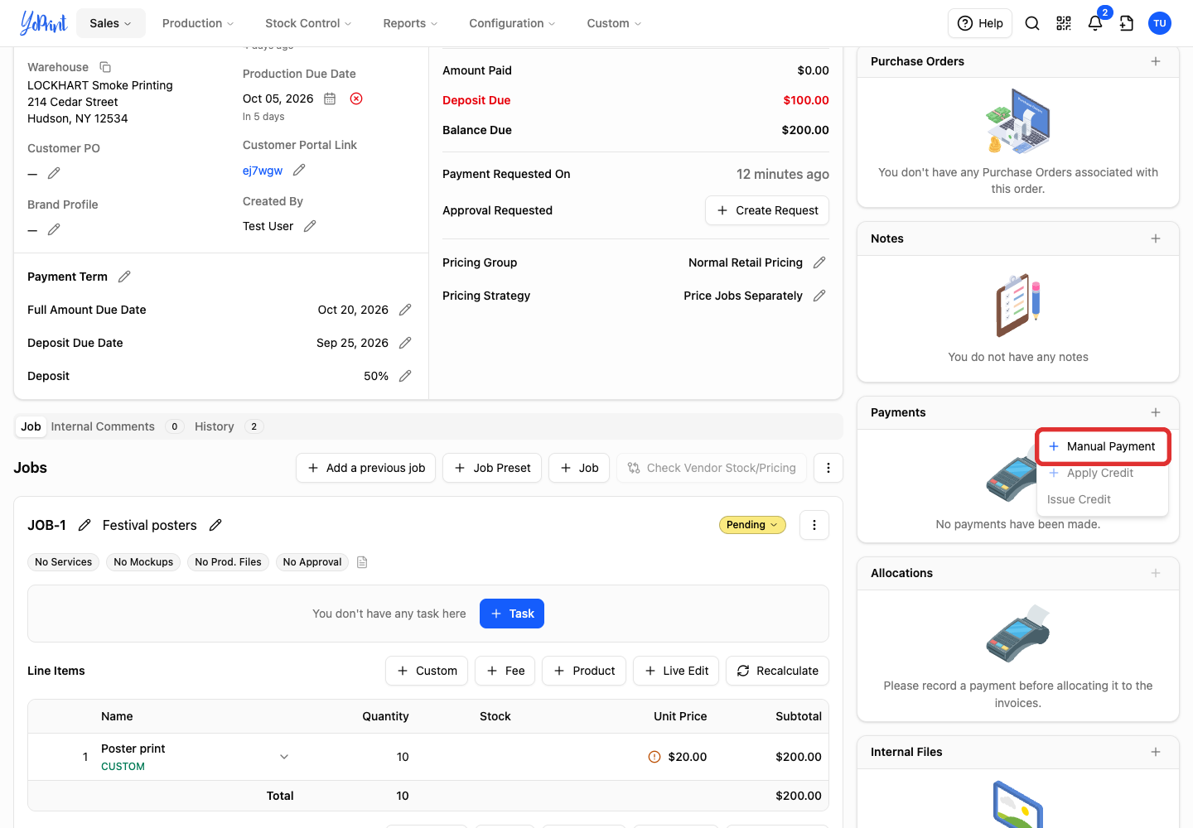Copy the Warehouse address

point(105,67)
